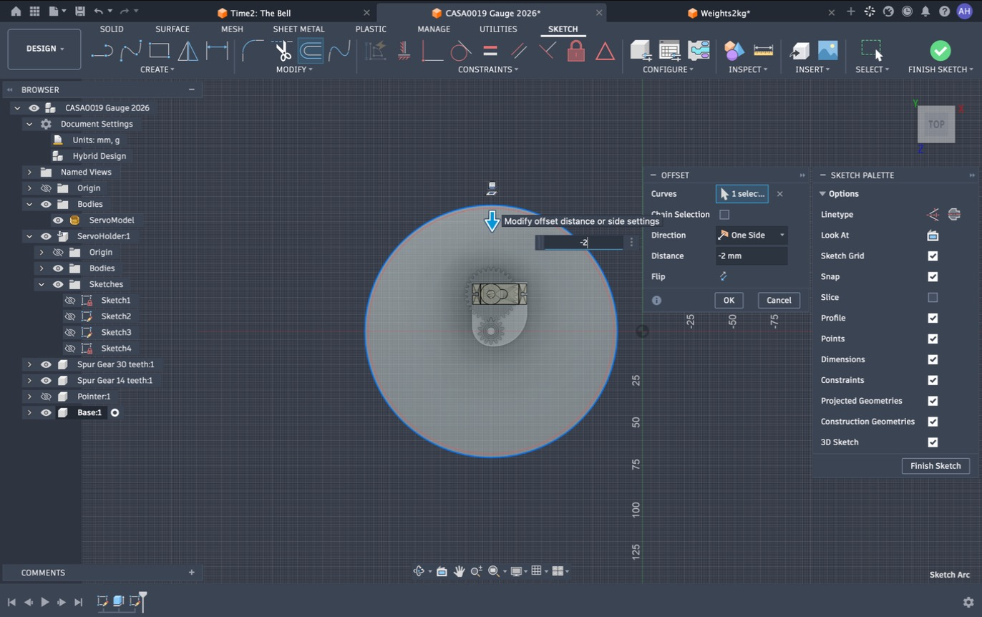Apply the Tangent constraint

click(461, 51)
